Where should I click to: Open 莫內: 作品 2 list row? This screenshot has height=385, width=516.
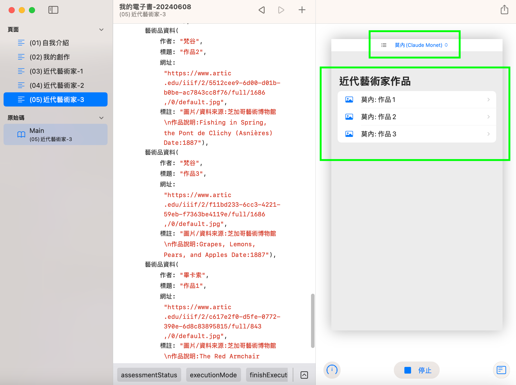pos(417,117)
